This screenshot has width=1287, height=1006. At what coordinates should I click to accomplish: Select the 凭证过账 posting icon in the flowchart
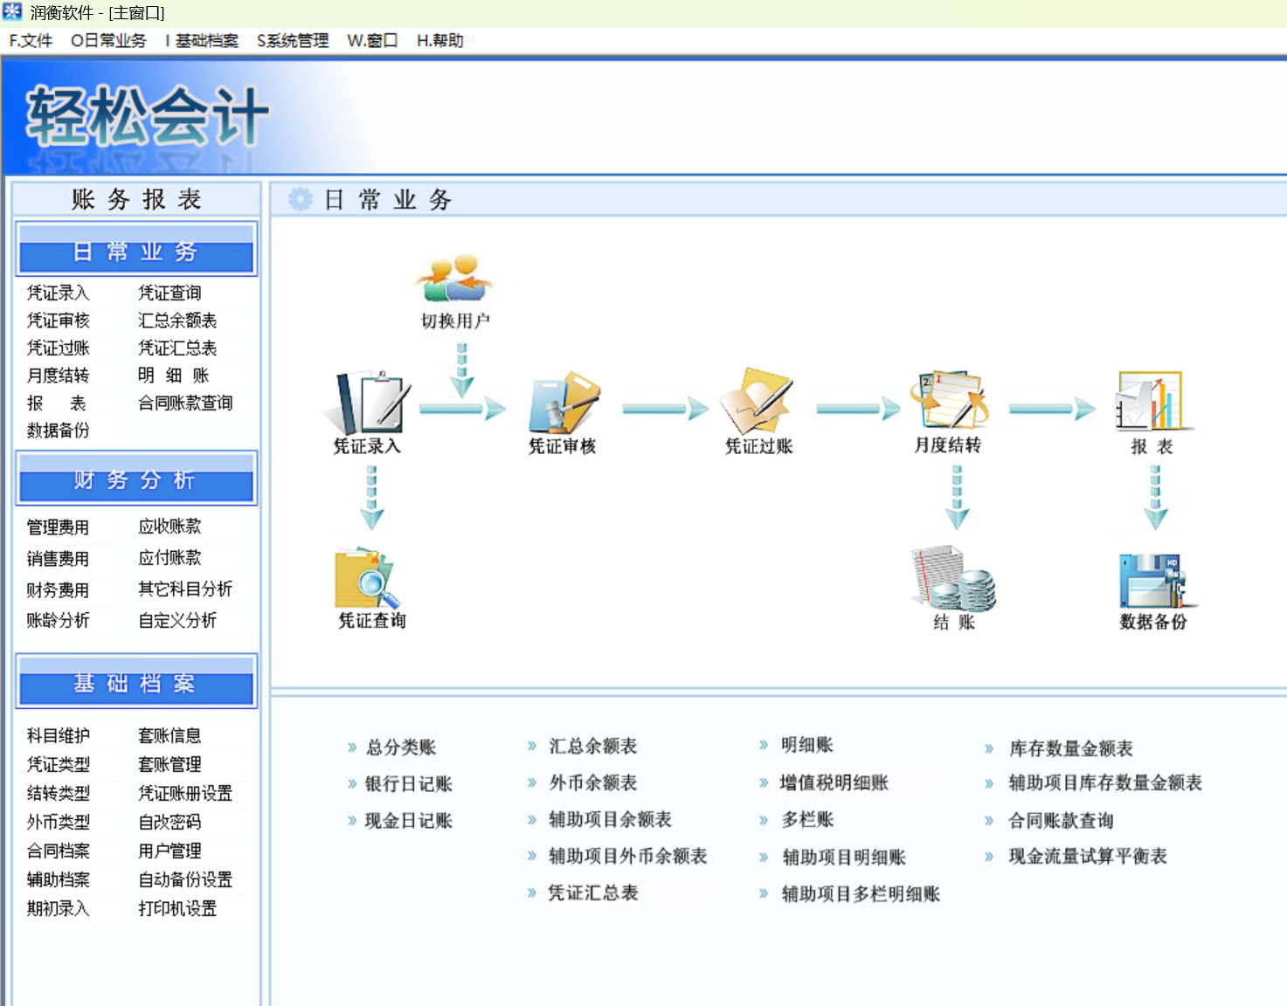pos(757,402)
